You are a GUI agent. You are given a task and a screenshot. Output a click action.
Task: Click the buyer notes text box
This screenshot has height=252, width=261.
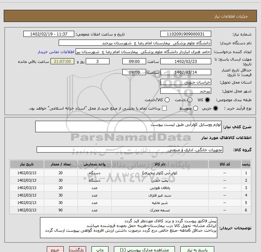click(128, 228)
